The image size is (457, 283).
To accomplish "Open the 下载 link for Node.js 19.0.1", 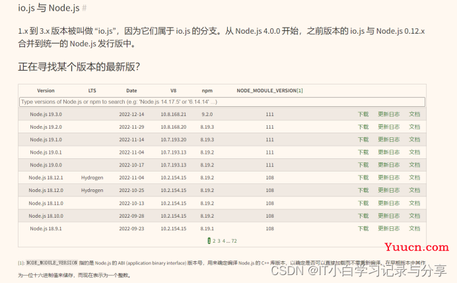I will (x=363, y=152).
